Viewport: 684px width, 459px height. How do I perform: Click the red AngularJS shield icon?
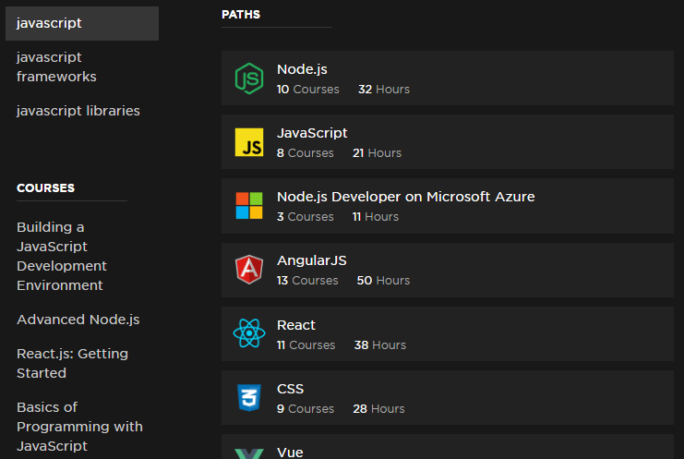click(x=249, y=270)
